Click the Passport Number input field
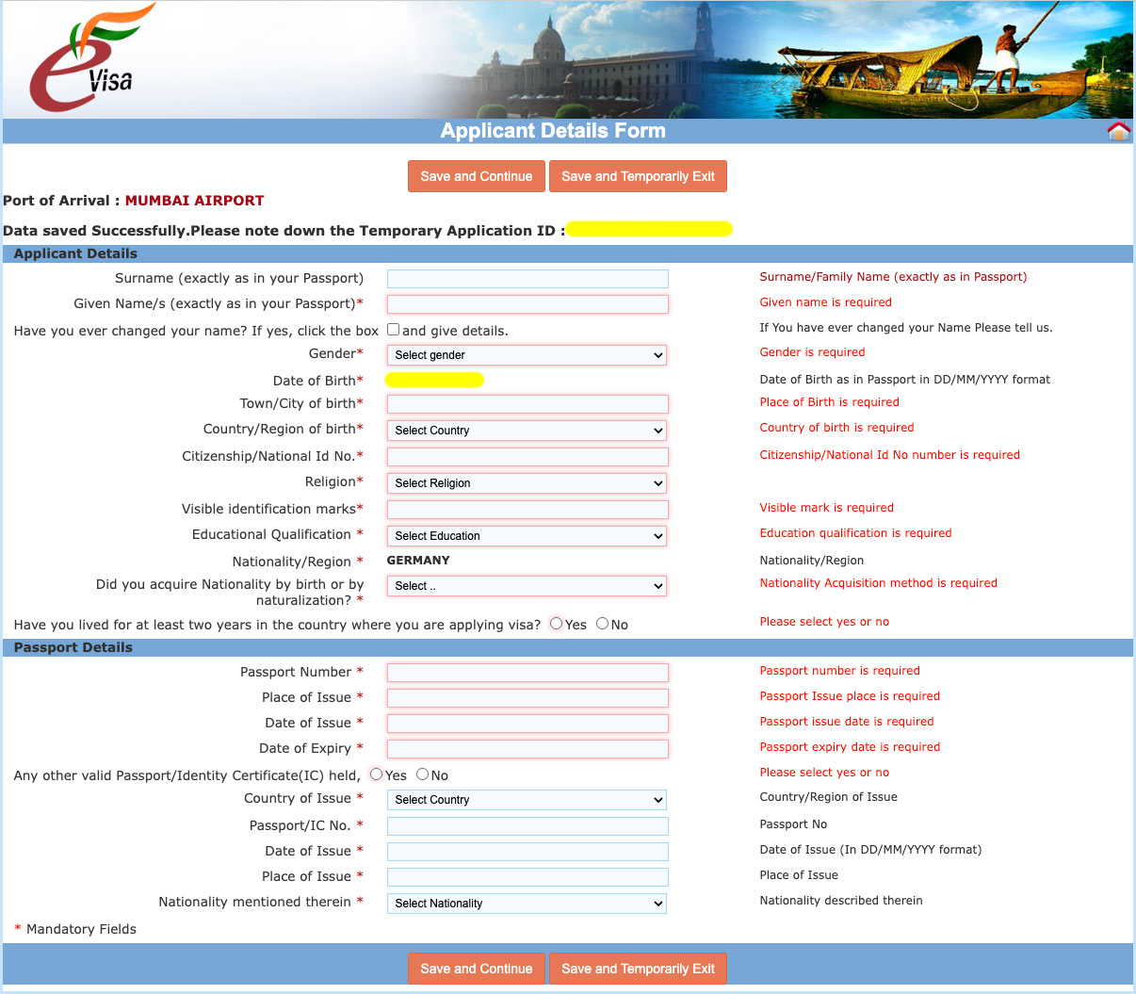The height and width of the screenshot is (994, 1136). (527, 672)
